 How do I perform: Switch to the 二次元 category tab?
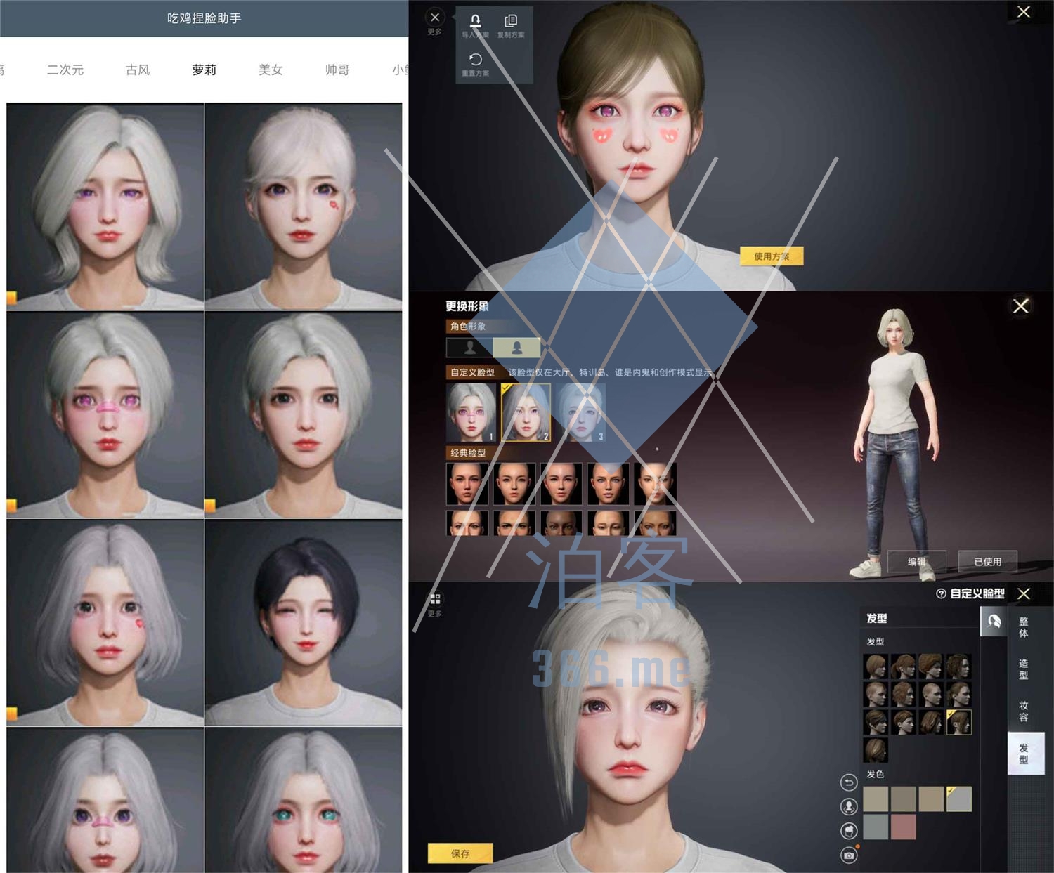(65, 70)
